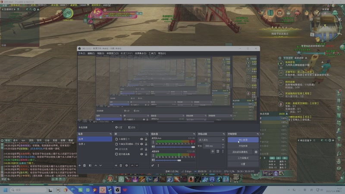The height and width of the screenshot is (194, 345).
Task: Open the Edit menu in OBS
Action: point(91,53)
